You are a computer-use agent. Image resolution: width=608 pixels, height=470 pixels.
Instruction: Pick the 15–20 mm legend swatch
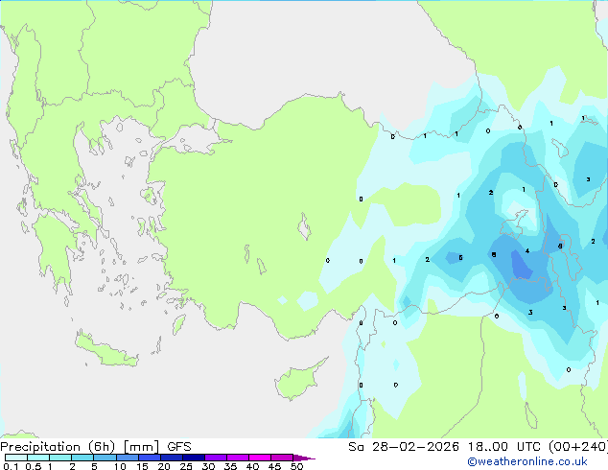150,458
